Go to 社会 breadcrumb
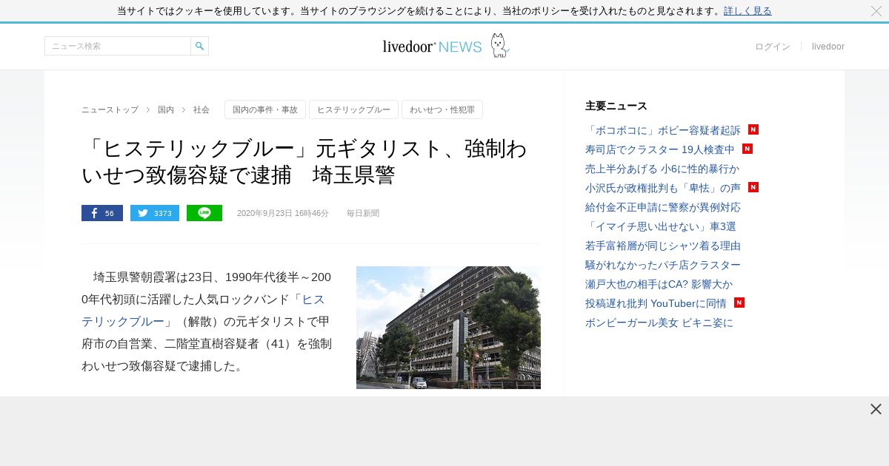This screenshot has height=466, width=889. click(202, 109)
